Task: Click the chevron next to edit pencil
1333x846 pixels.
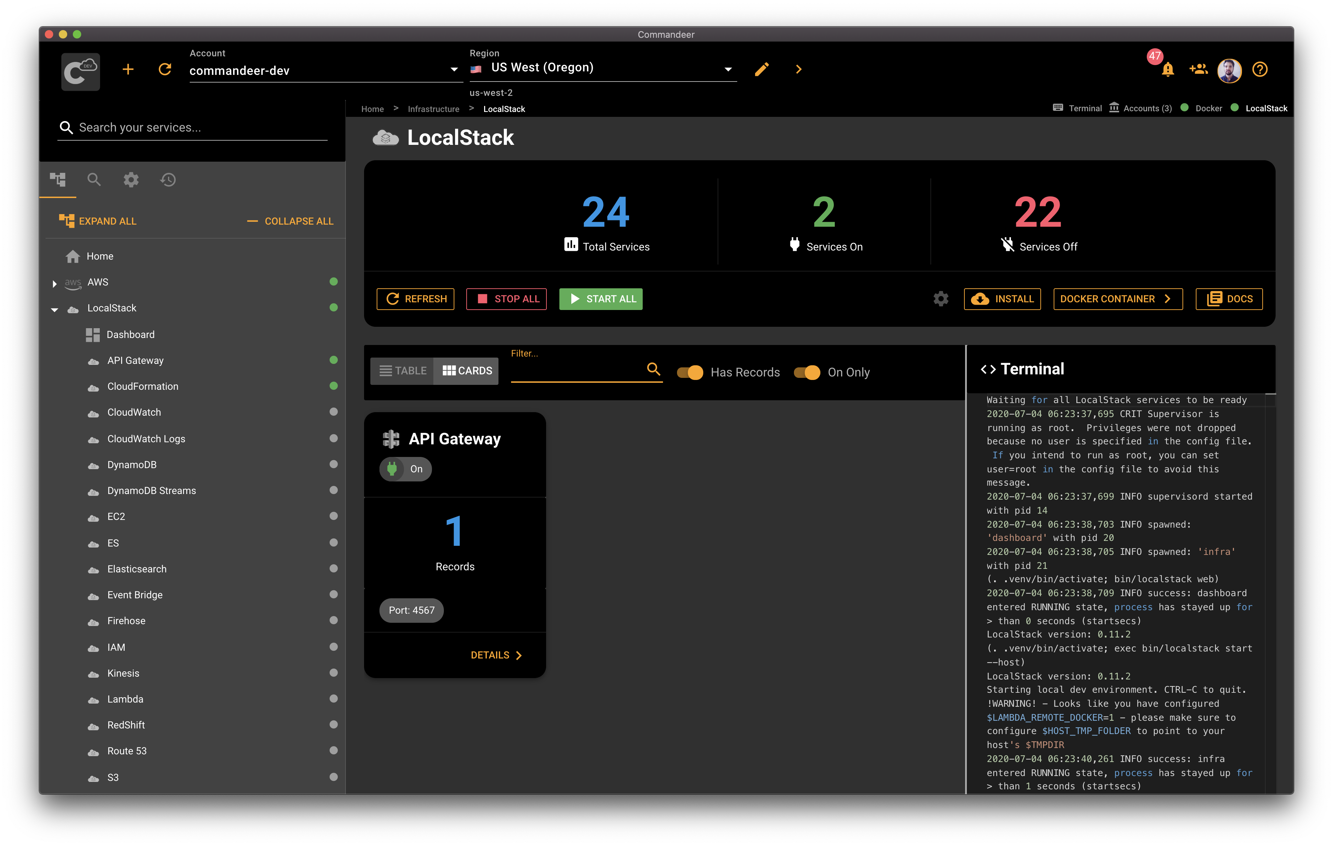Action: 798,69
